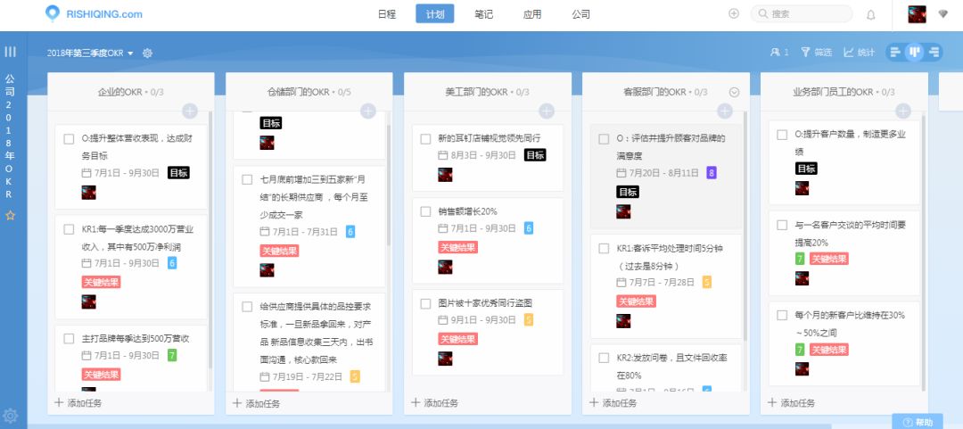This screenshot has height=429, width=963.
Task: Click calendar icon on 图片被十家优秀同行盗图 card
Action: pyautogui.click(x=442, y=320)
